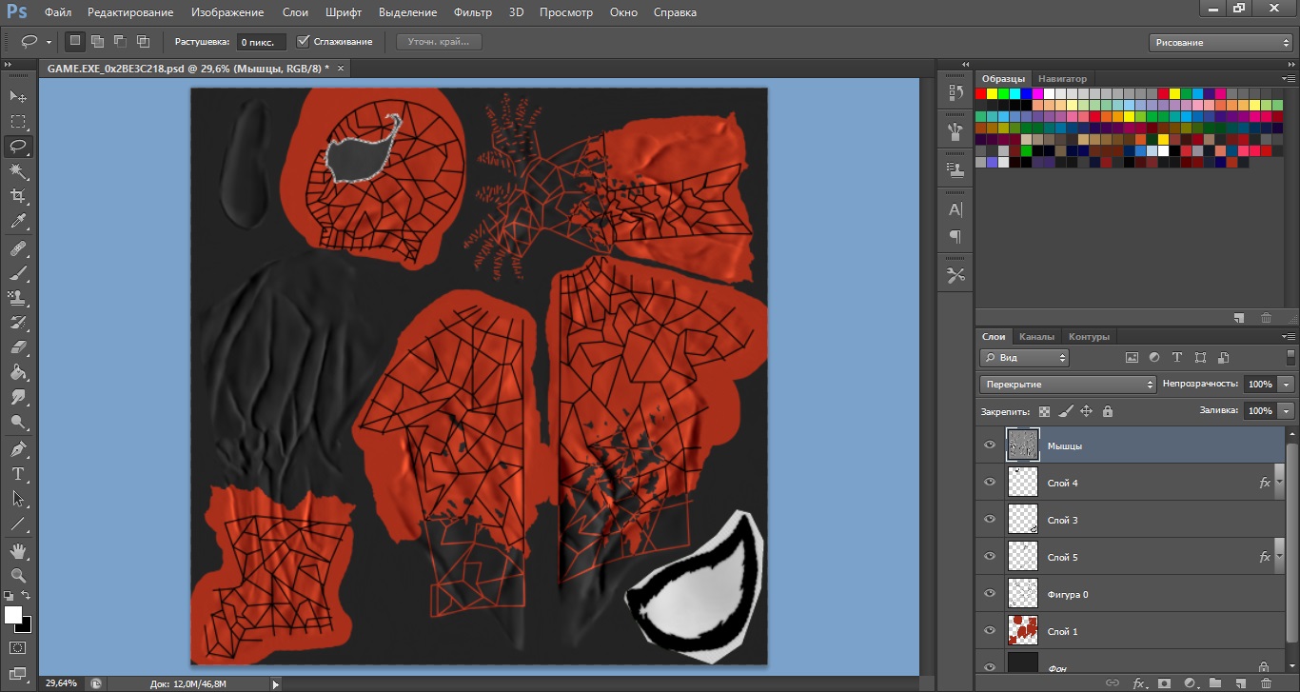Open the Непрозрачность slider dropdown

[x=1287, y=385]
